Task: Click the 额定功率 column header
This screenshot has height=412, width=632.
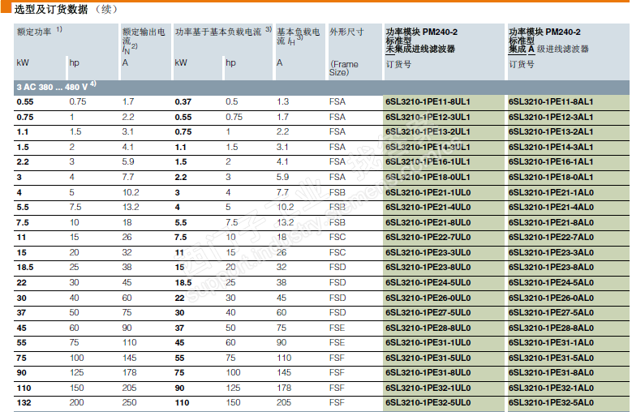Action: point(40,31)
